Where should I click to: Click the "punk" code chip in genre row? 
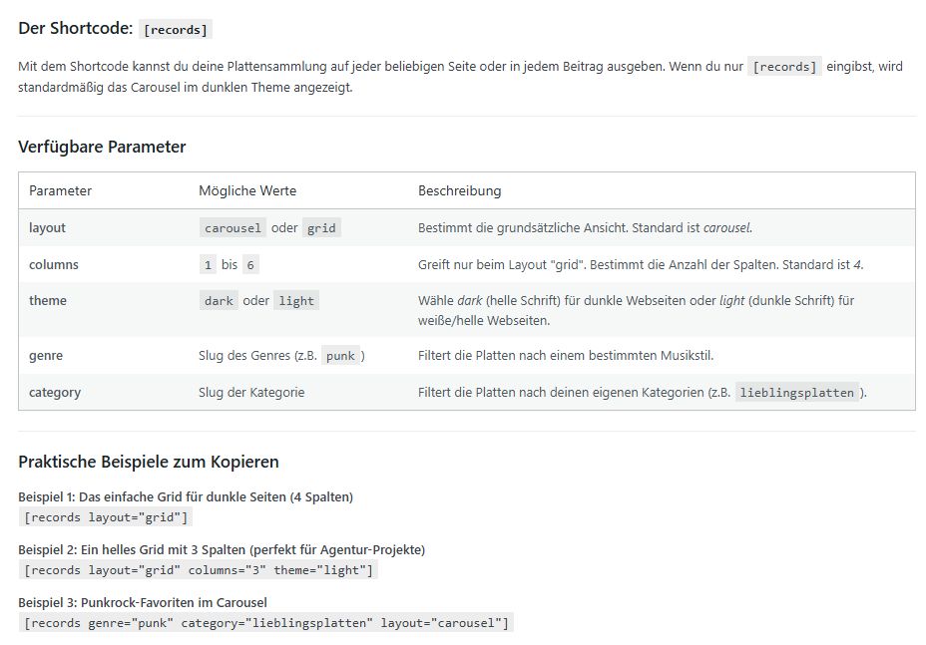click(340, 356)
